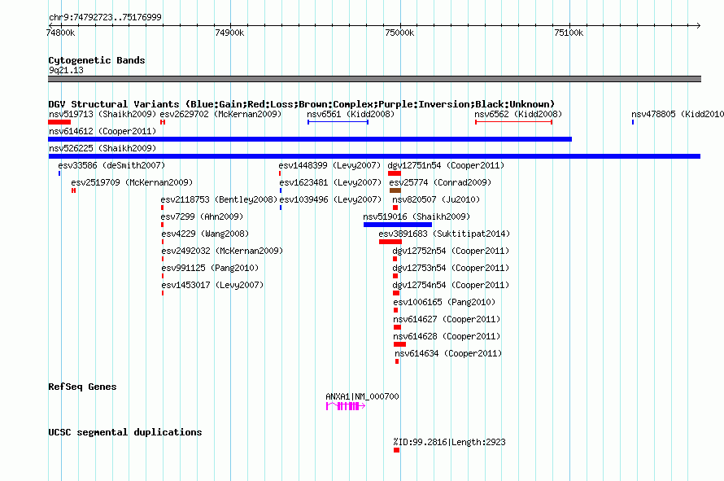Open the esv2519709 (McKernan2009) label
724x481 pixels.
132,182
